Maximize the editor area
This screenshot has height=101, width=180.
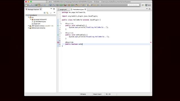click(x=150, y=9)
